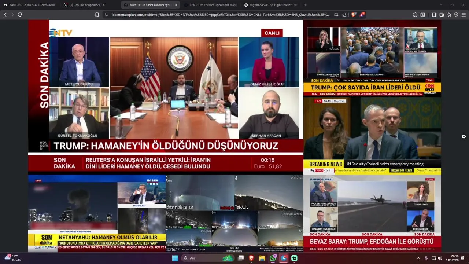
Task: Click the taskbar 'Ara' search box
Action: [x=207, y=258]
